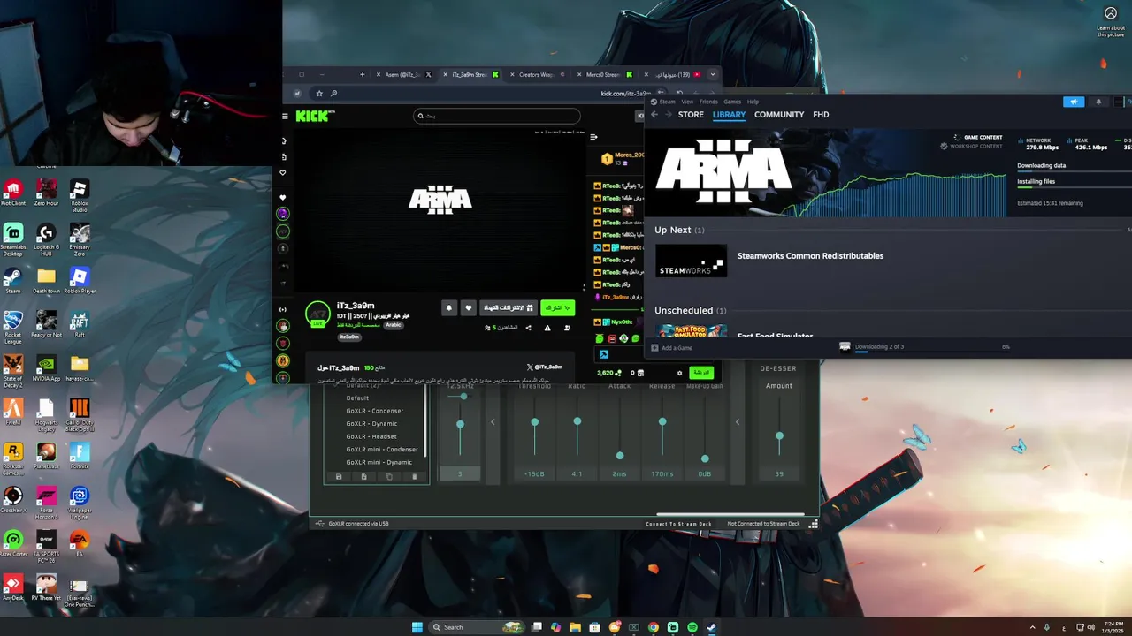1132x636 pixels.
Task: Open the Raft desktop shortcut
Action: pos(80,324)
